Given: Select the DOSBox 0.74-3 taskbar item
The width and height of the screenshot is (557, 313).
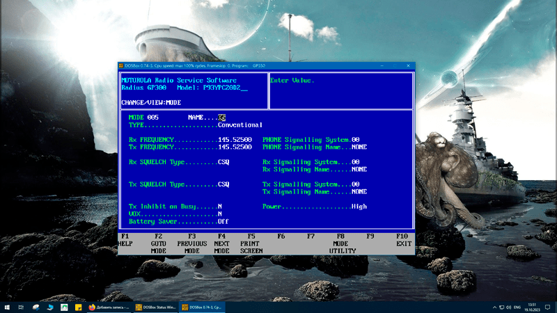Looking at the screenshot, I should [202, 307].
